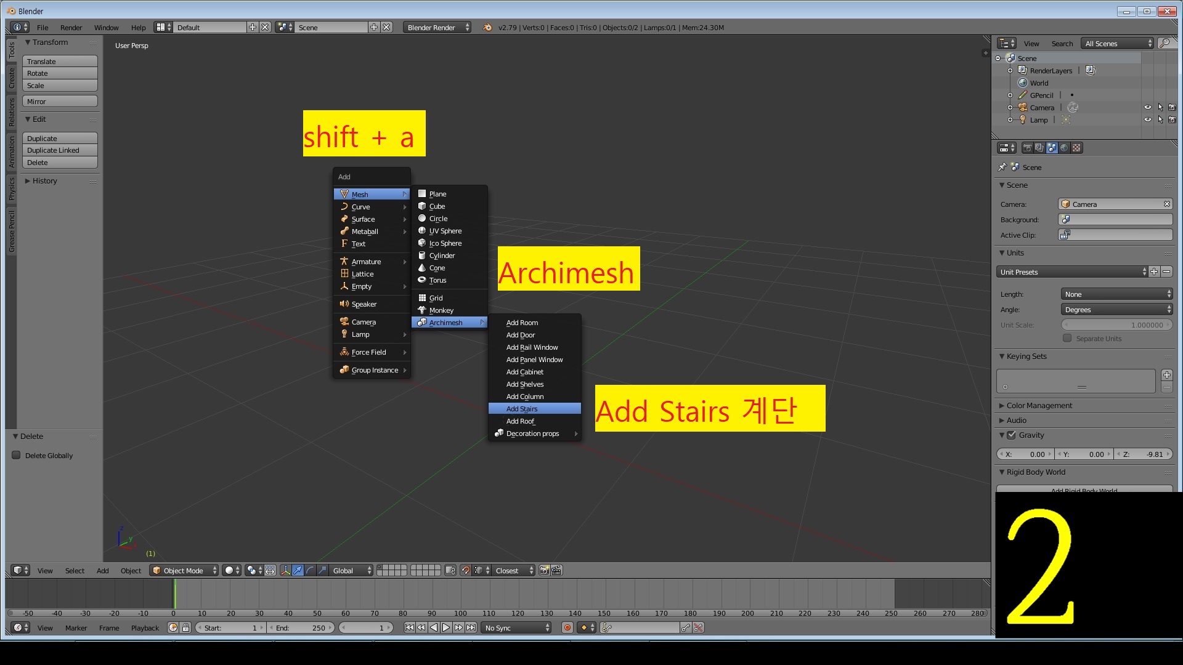This screenshot has height=665, width=1183.
Task: Click the Rotate button in Transform panel
Action: 60,73
